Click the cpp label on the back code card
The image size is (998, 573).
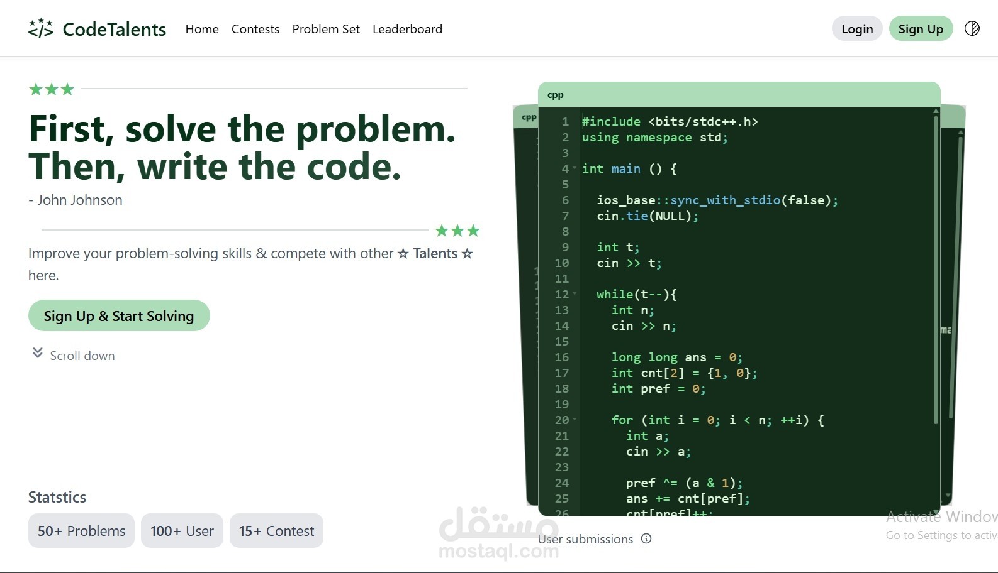(529, 117)
